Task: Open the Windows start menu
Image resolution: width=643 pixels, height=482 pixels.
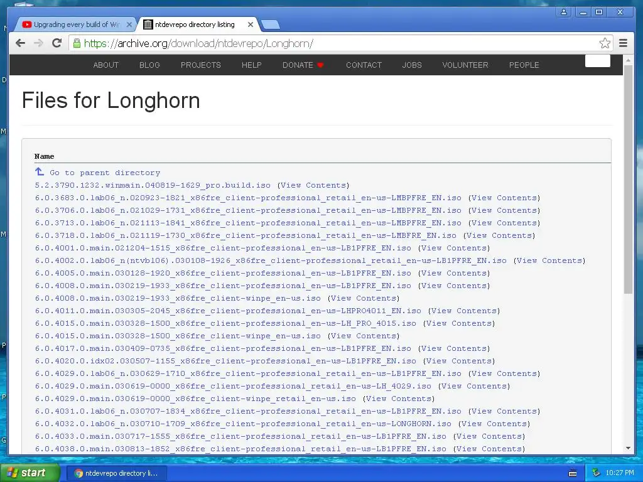Action: (x=30, y=473)
